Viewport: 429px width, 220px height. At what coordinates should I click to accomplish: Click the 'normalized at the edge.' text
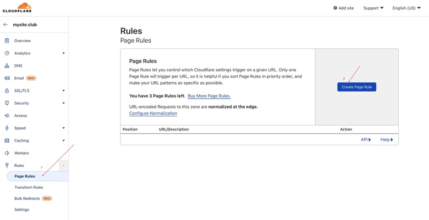point(233,107)
